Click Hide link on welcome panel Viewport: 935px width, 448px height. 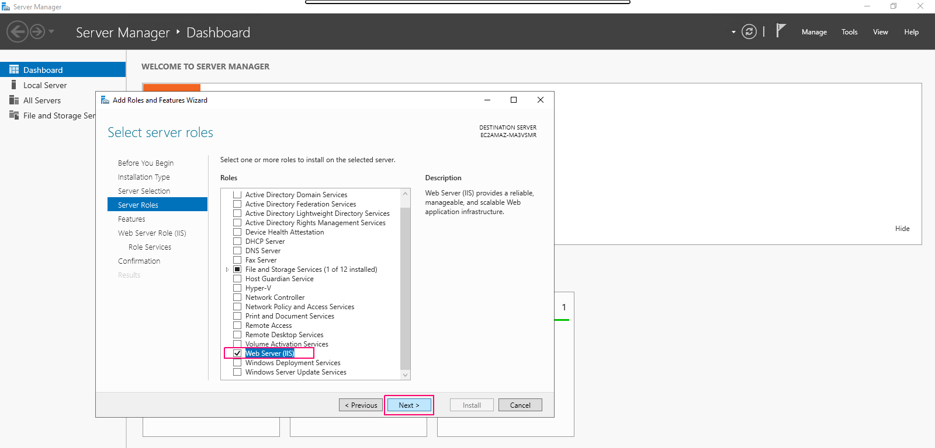902,228
